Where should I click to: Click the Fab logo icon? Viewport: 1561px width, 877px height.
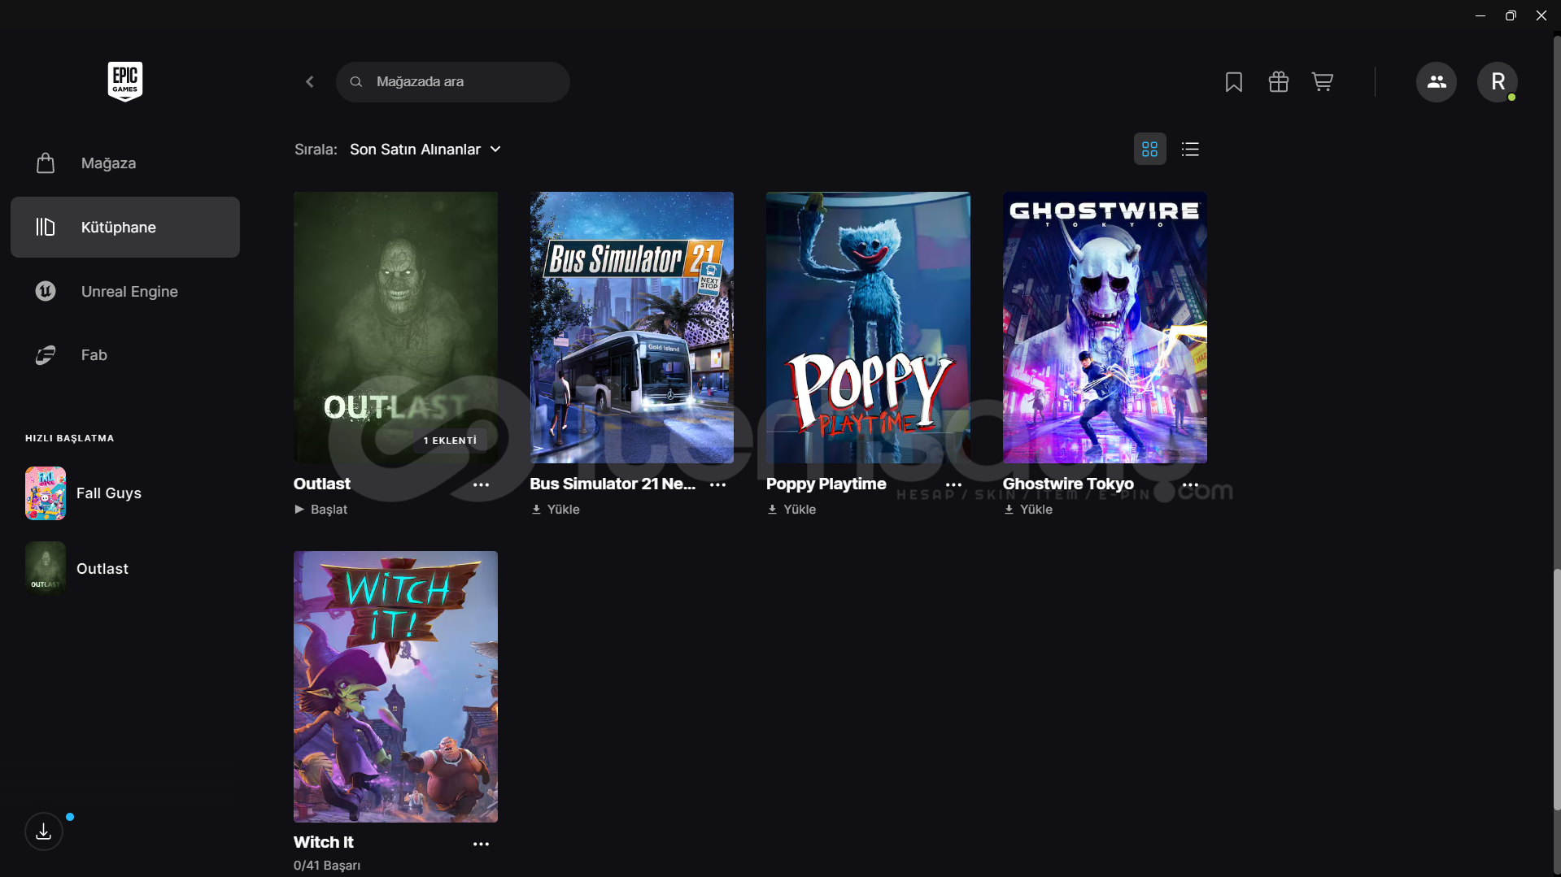pos(46,355)
